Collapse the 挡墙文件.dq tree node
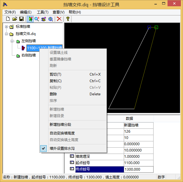The width and height of the screenshot is (183, 182). [x=6, y=34]
